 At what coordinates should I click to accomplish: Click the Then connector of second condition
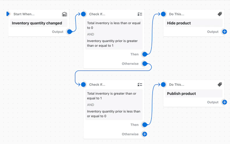pos(145,125)
